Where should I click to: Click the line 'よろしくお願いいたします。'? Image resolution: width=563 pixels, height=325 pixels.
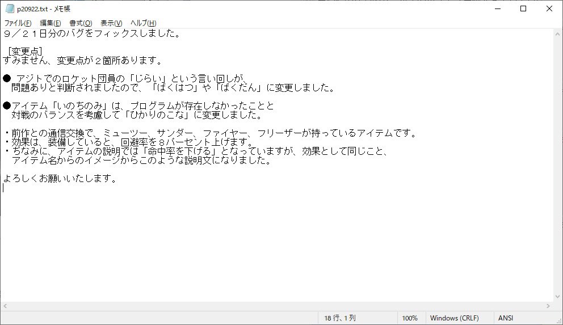click(60, 178)
